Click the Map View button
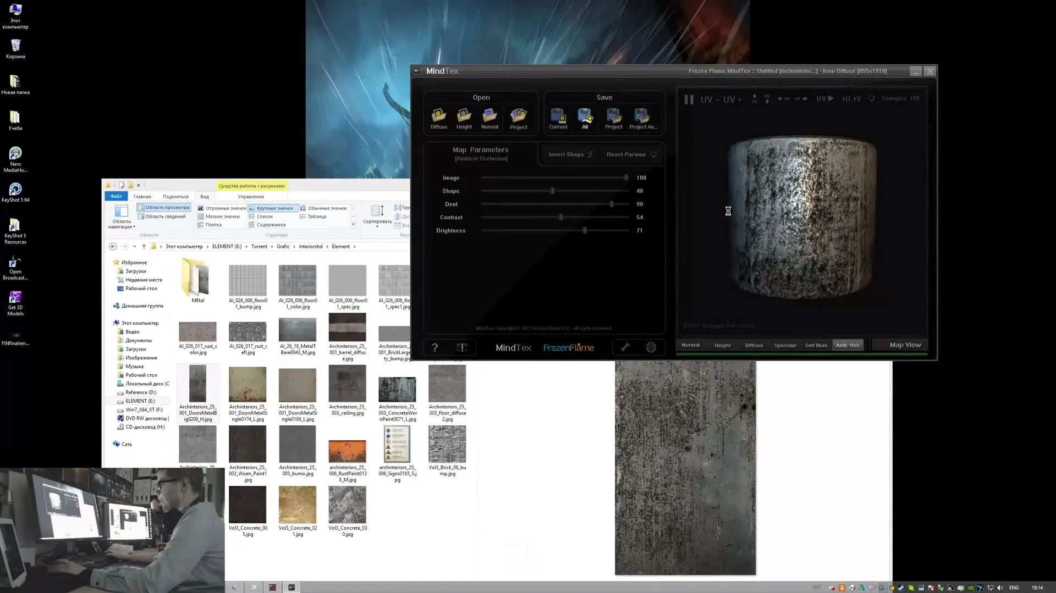The image size is (1056, 593). click(900, 345)
